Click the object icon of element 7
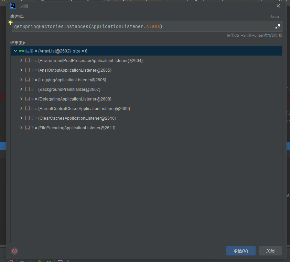Screen dimensions: 290x262 28,128
